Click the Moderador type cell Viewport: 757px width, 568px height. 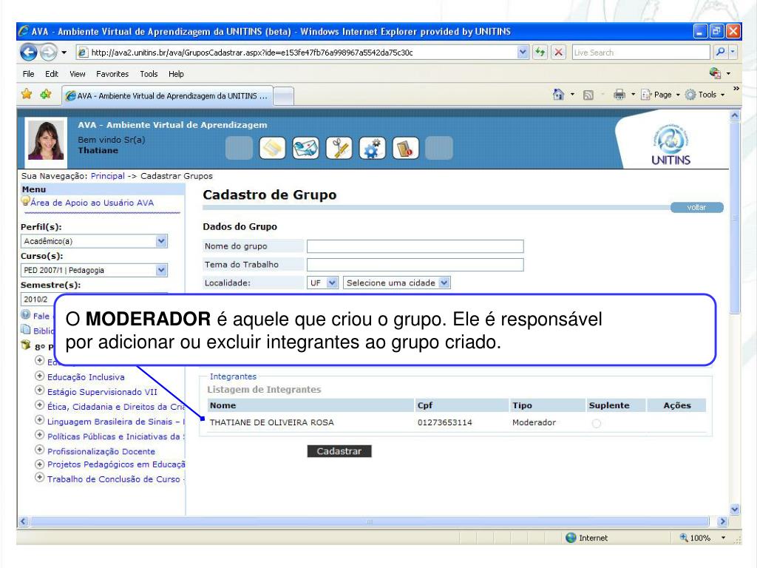[x=534, y=422]
